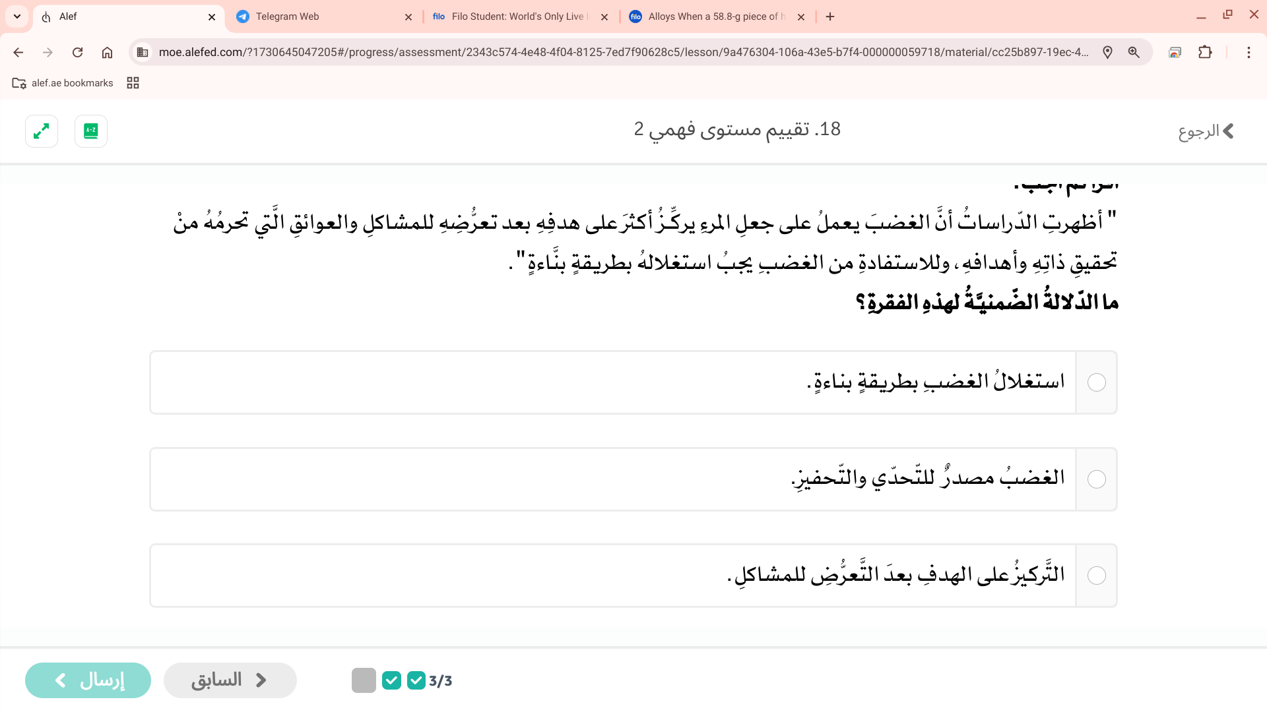Screen dimensions: 1267x712
Task: Select radio for الغضب مصدر للتحدي والتحفيز
Action: 1096,479
